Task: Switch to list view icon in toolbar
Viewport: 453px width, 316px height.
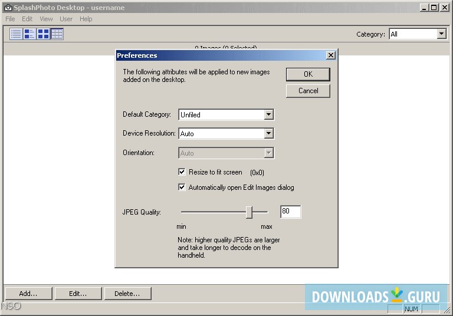Action: coord(16,34)
